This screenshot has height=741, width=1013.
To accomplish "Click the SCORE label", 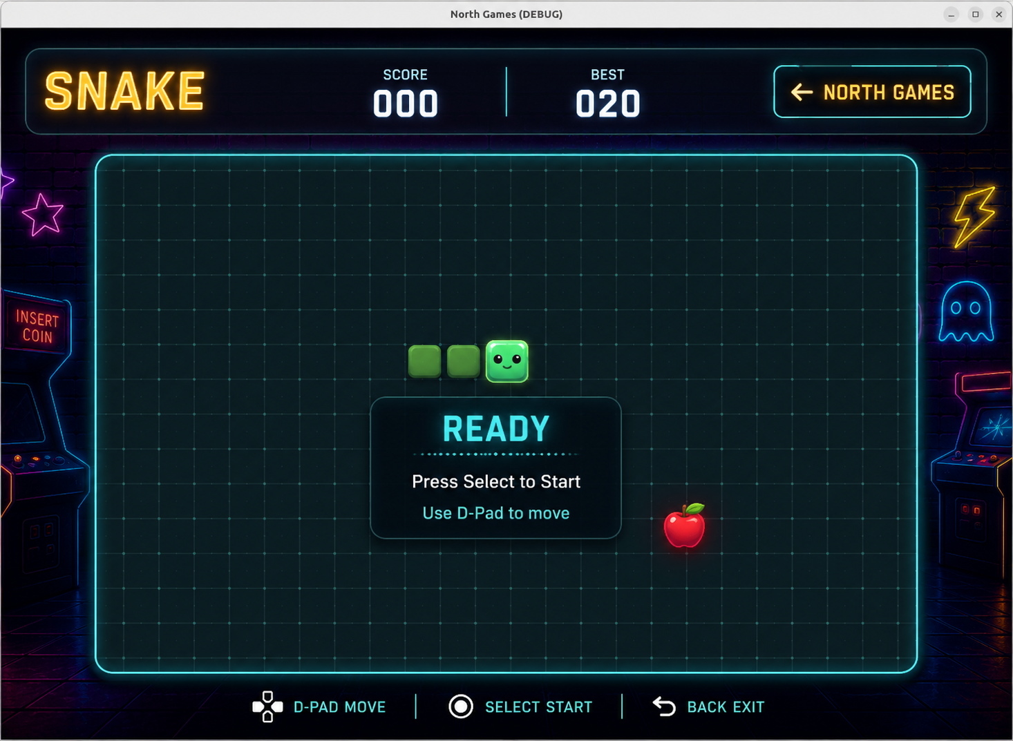I will [x=406, y=75].
